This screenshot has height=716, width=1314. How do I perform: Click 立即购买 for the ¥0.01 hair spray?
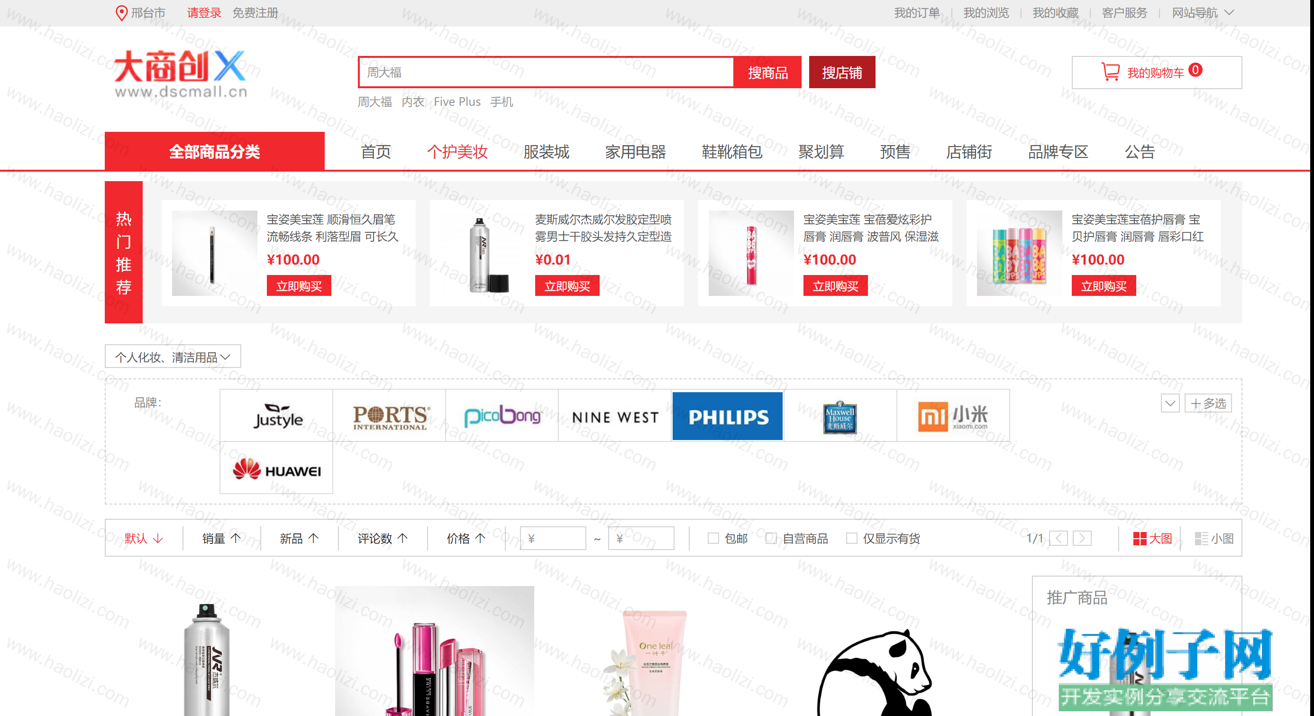pyautogui.click(x=567, y=286)
